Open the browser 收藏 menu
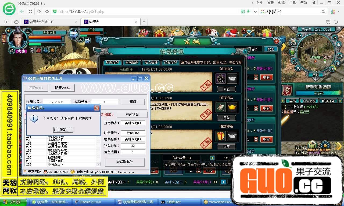The width and height of the screenshot is (344, 206). (x=281, y=3)
